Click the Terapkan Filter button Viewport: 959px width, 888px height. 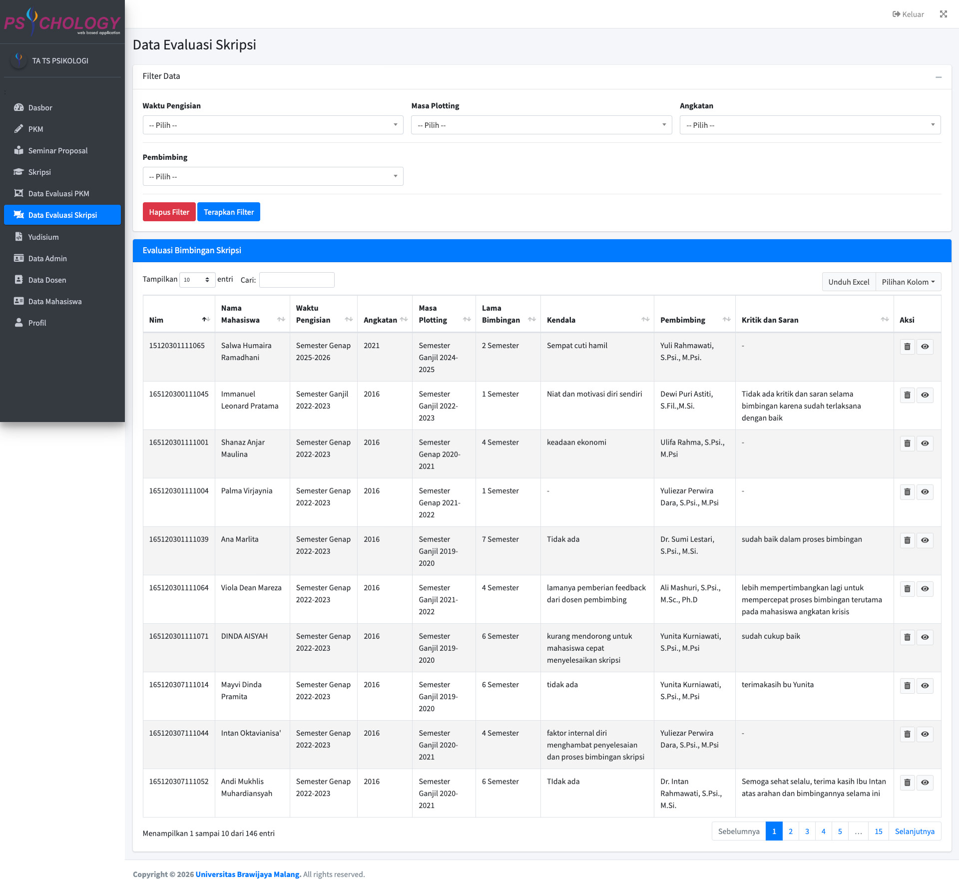[x=228, y=212]
